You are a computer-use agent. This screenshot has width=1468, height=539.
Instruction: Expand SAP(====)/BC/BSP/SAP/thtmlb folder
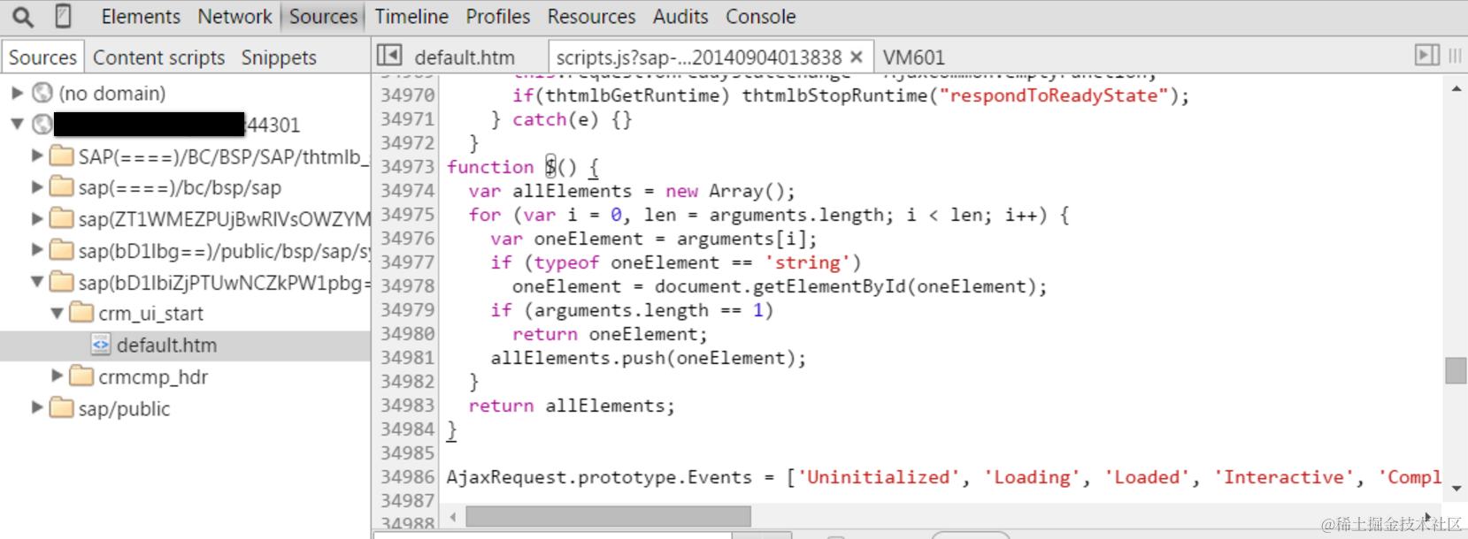pyautogui.click(x=37, y=156)
